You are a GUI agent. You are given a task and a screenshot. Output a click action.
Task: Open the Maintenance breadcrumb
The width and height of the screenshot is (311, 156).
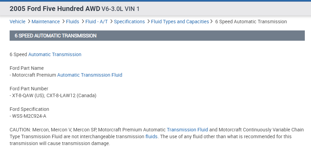pos(46,22)
